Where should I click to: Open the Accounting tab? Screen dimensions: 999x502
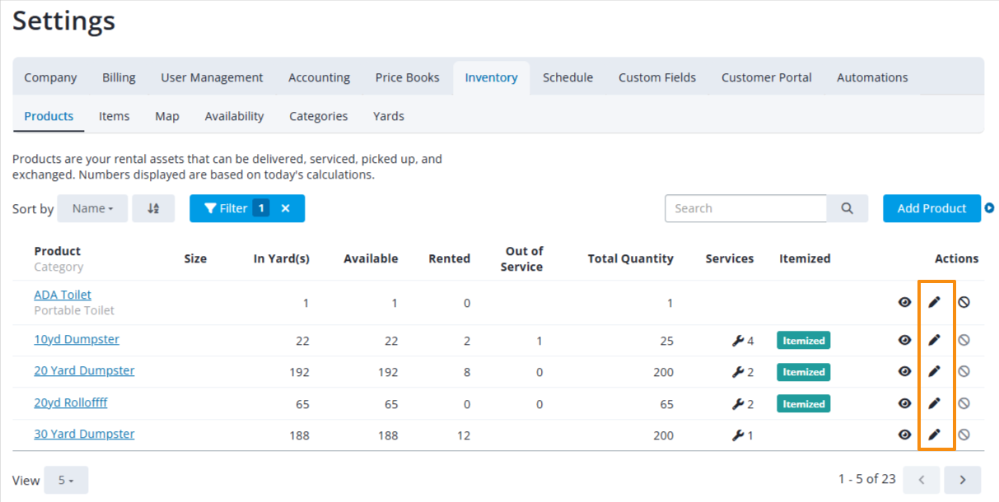[x=319, y=77]
